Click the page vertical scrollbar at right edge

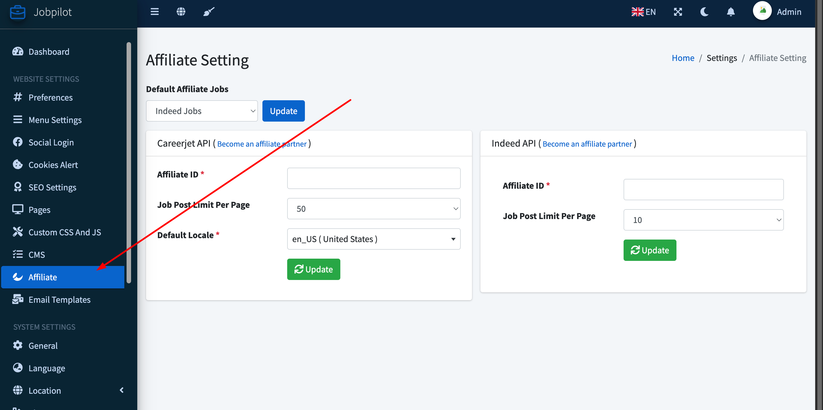pos(819,204)
